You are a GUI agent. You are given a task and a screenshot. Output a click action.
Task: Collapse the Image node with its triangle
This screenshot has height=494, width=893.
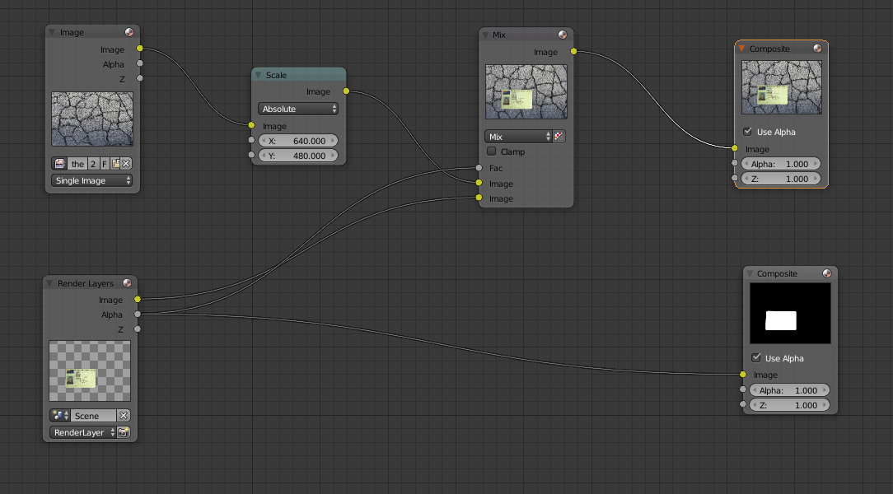[52, 32]
